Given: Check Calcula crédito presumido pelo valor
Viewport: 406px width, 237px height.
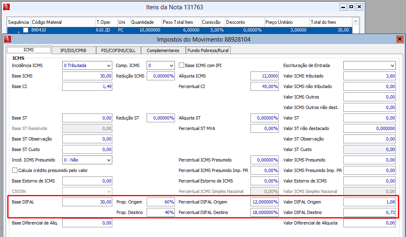Looking at the screenshot, I should pyautogui.click(x=15, y=170).
